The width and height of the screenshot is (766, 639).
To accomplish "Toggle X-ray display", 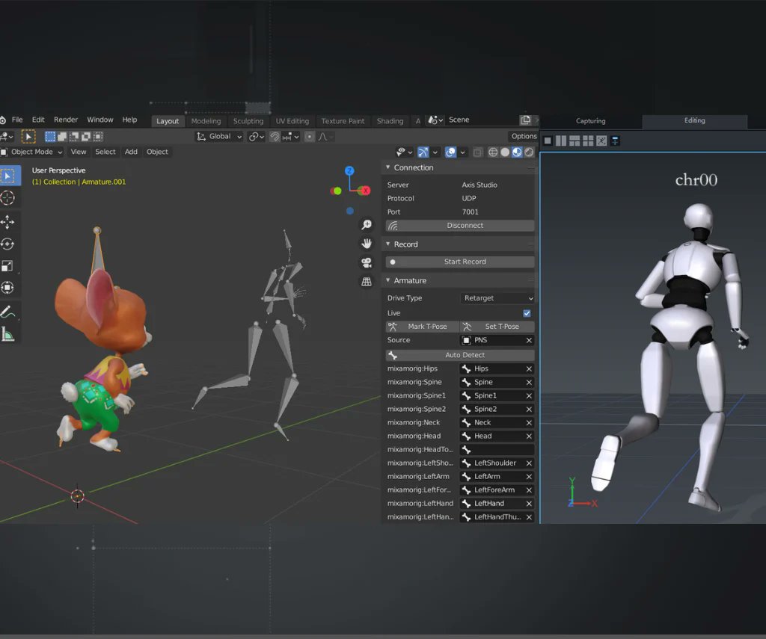I will pyautogui.click(x=478, y=152).
